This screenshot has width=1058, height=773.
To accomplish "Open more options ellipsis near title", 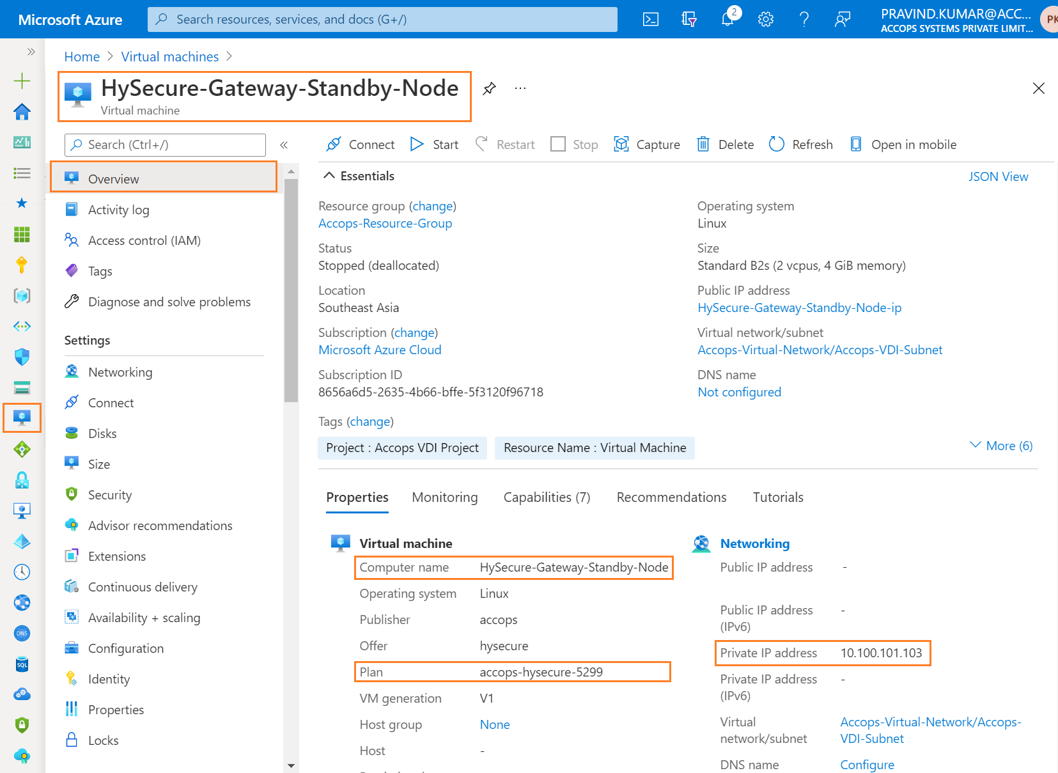I will (520, 88).
